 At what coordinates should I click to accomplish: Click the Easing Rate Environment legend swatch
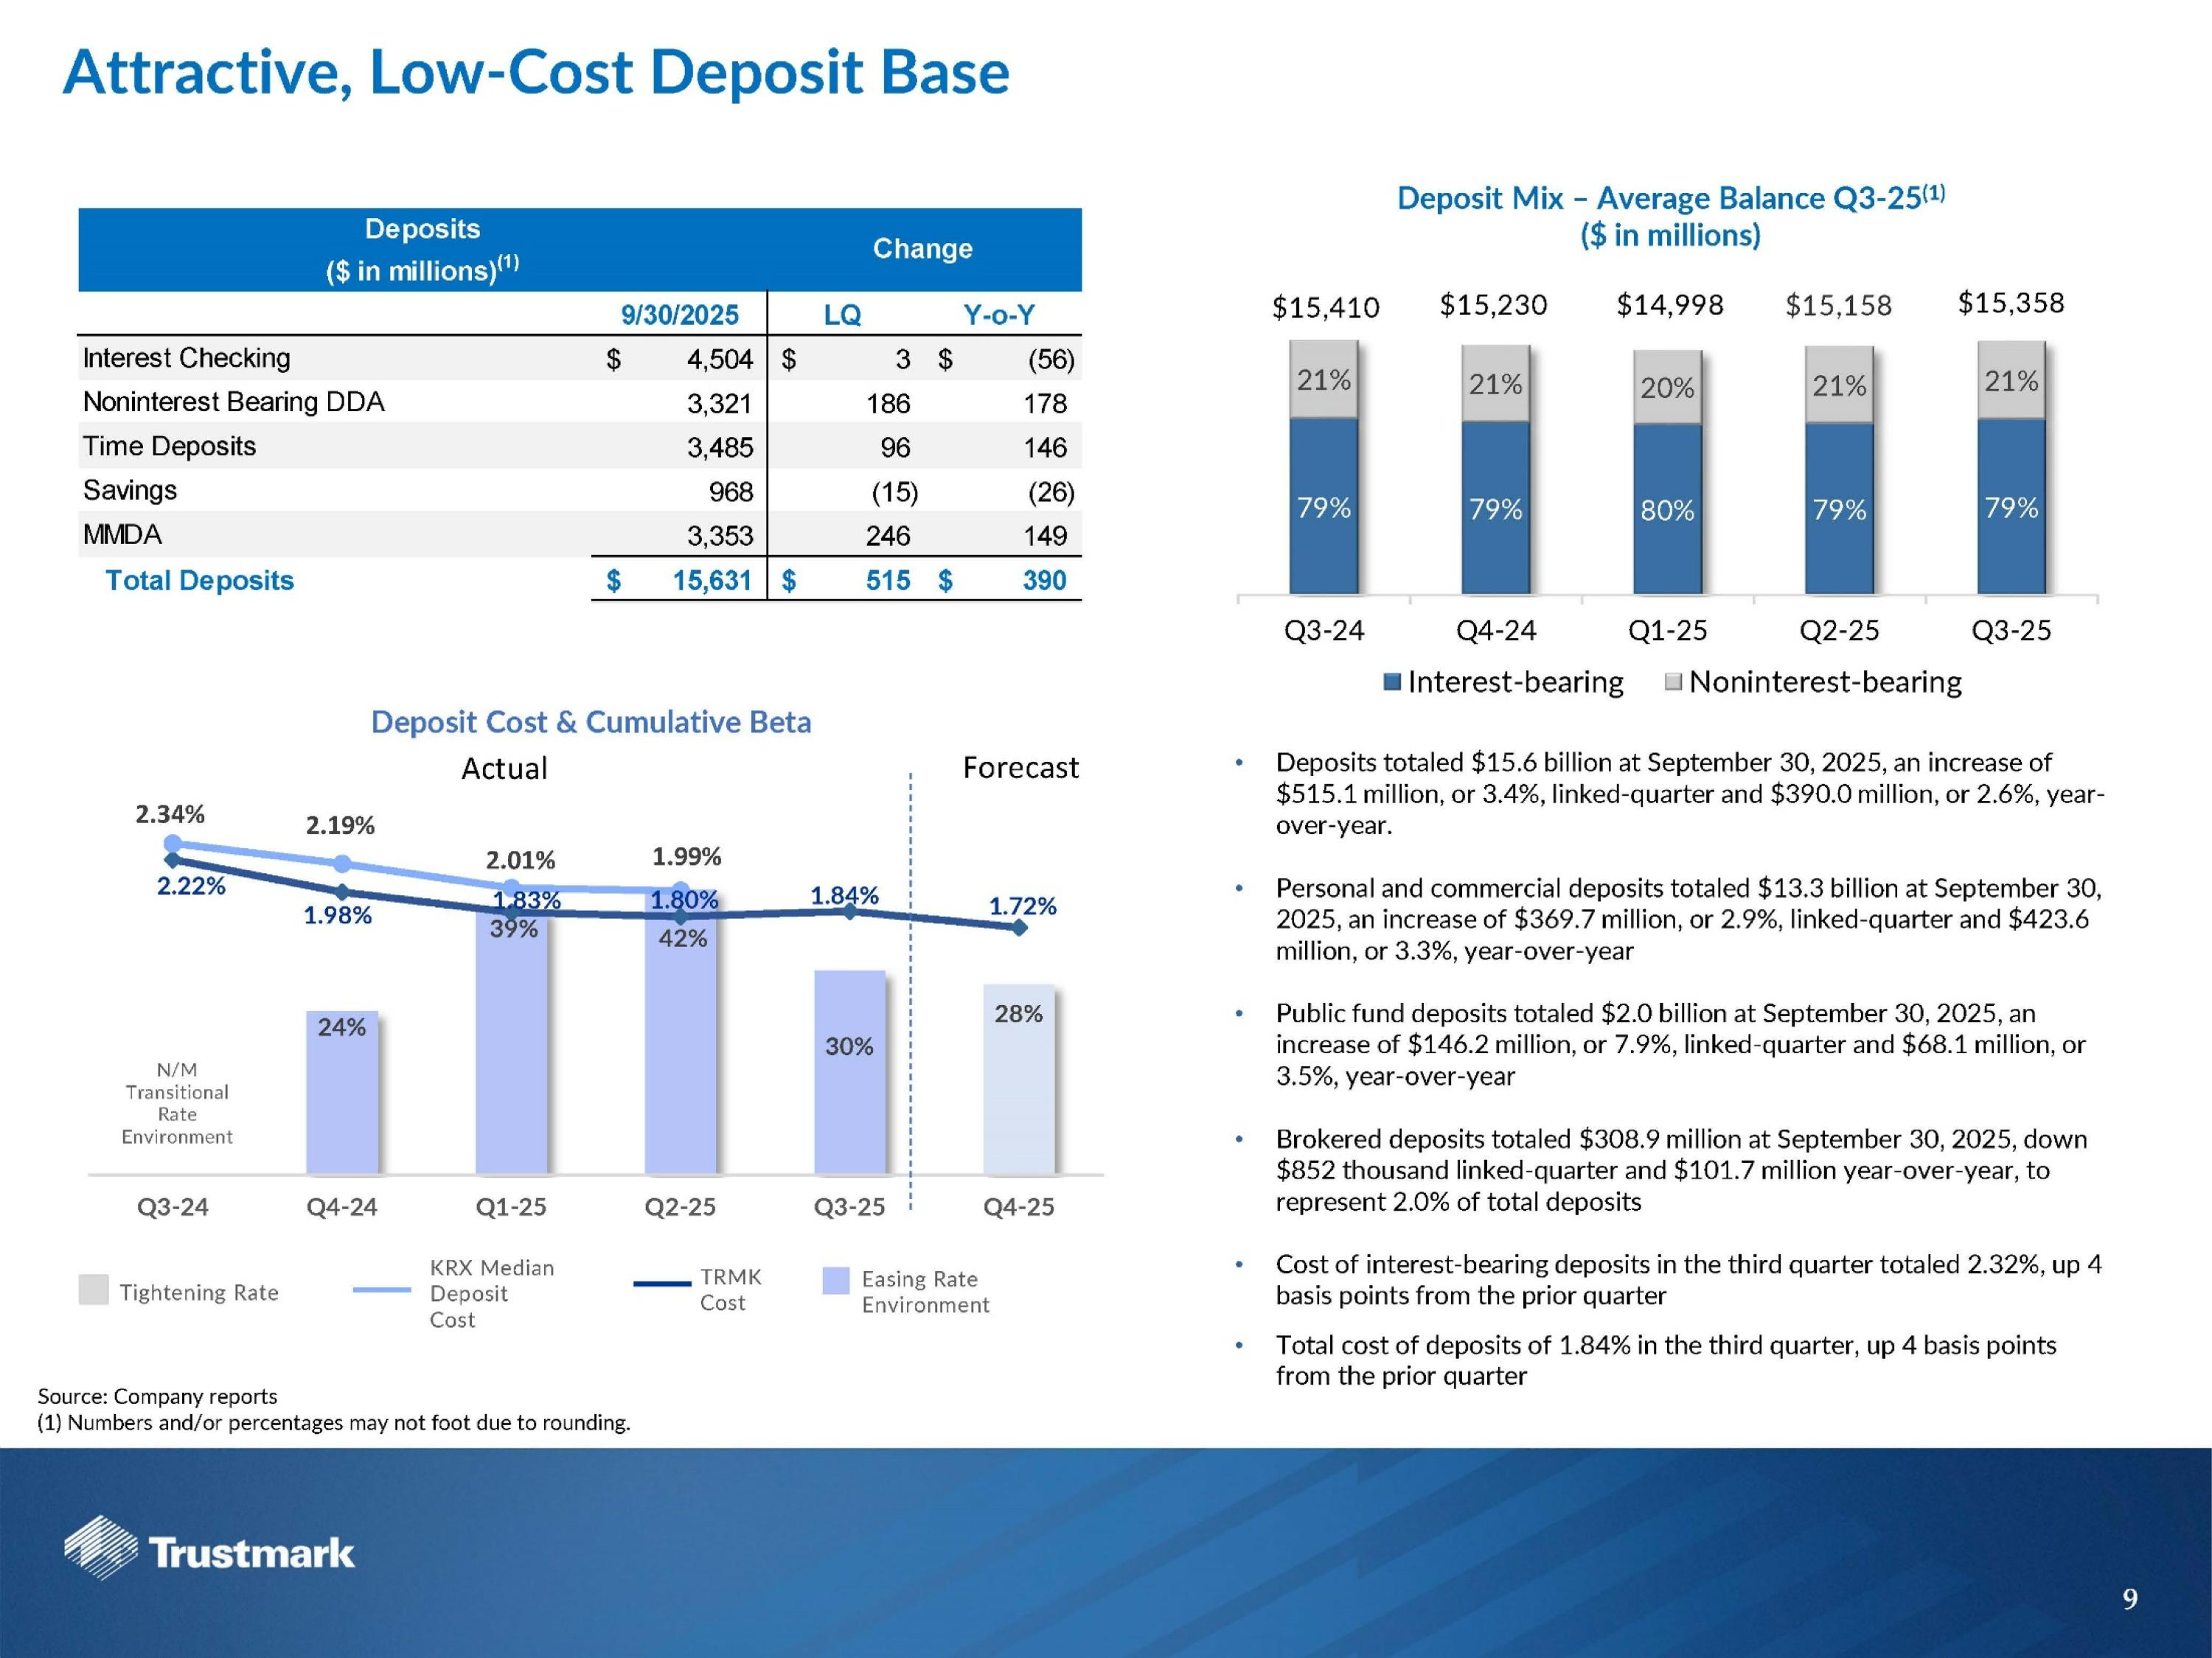tap(835, 1280)
